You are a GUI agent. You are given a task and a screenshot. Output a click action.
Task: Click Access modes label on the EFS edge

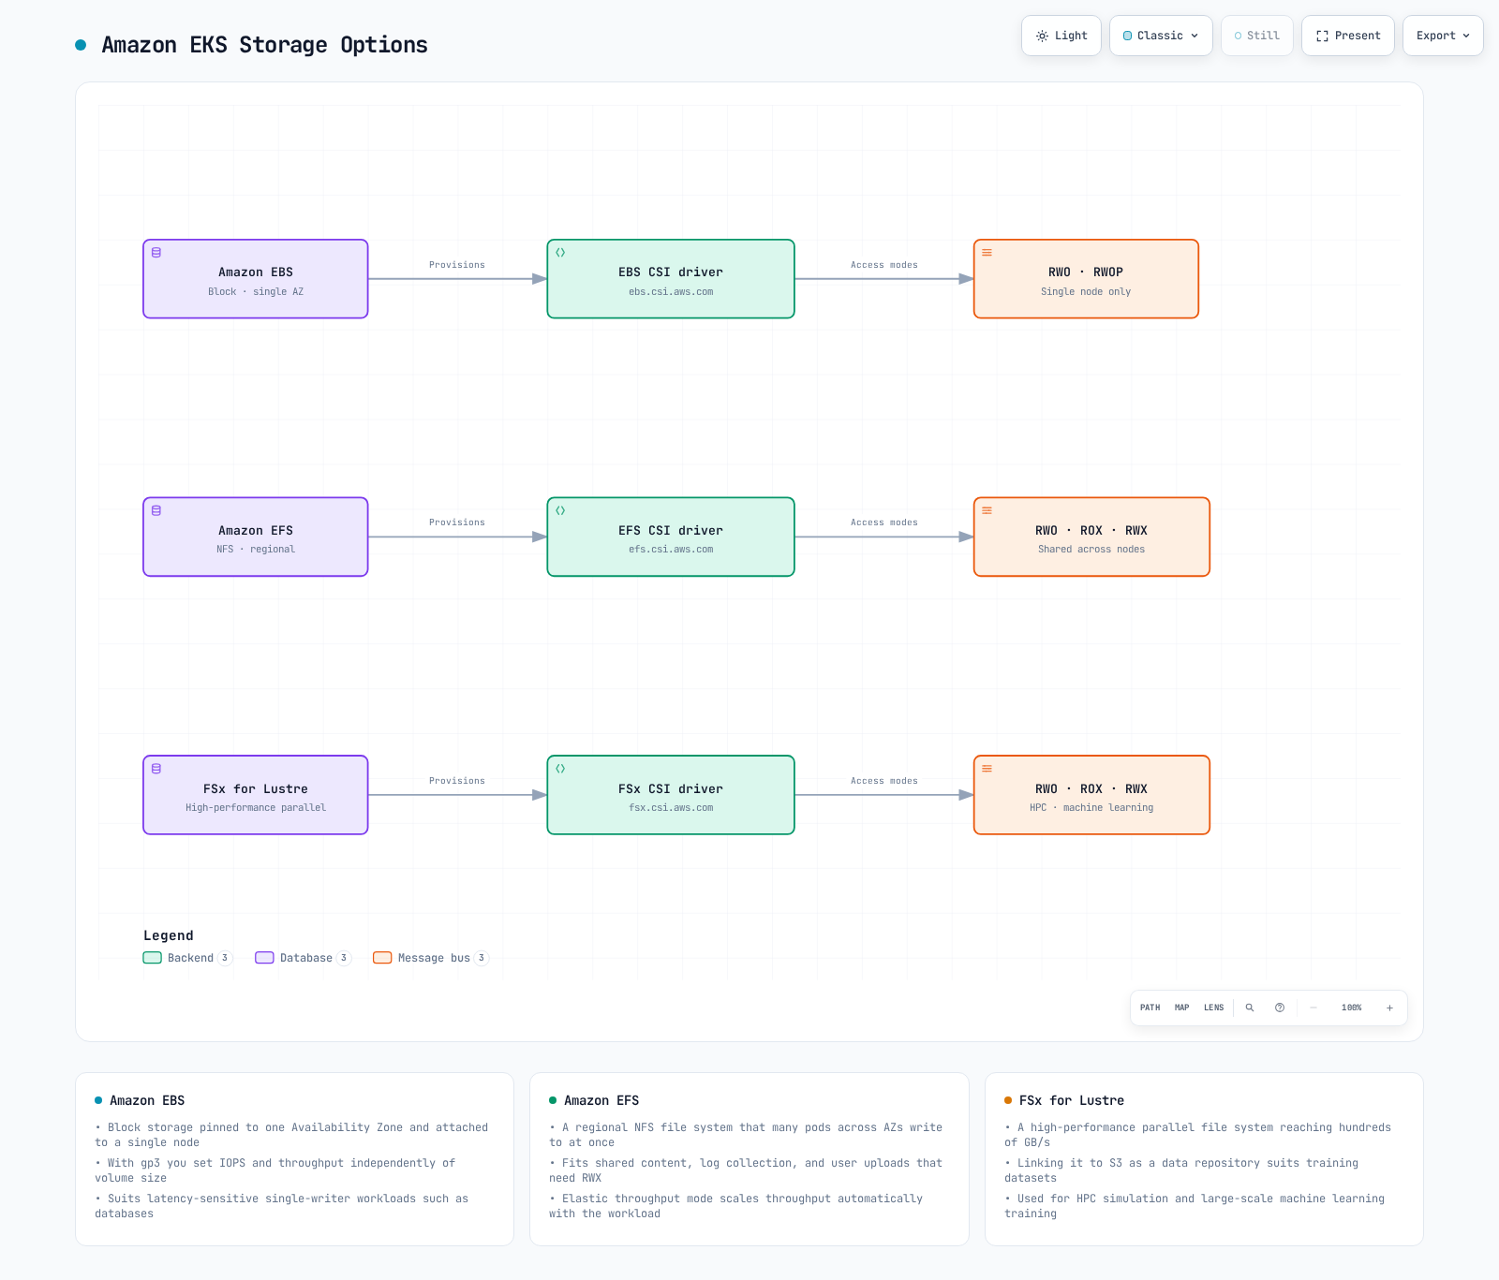884,522
